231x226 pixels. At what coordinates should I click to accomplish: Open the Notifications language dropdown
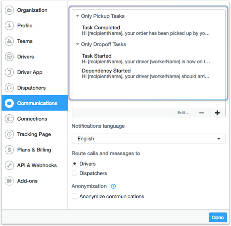[x=149, y=139]
